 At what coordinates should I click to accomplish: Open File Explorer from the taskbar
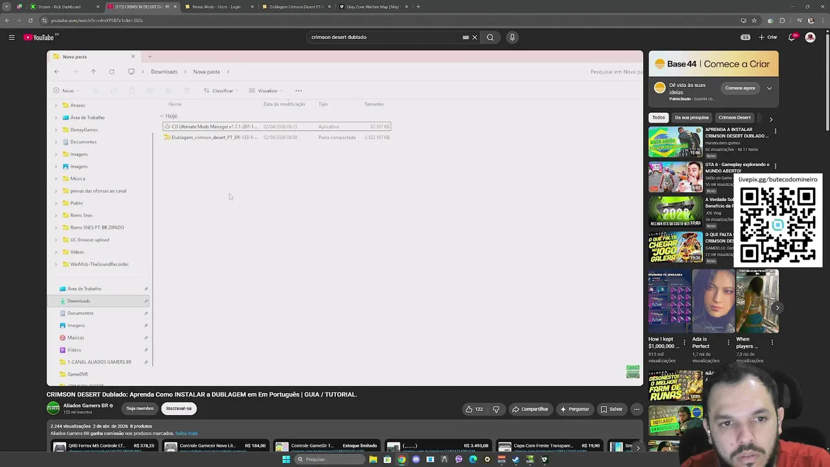[x=373, y=459]
